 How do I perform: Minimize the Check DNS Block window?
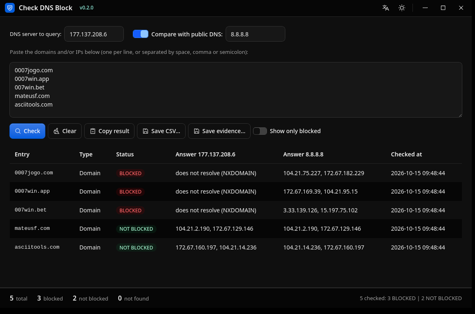[x=425, y=8]
